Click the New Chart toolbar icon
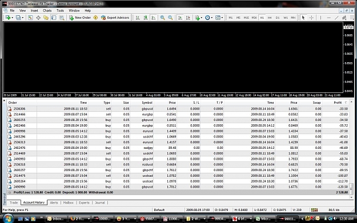 click(8, 18)
